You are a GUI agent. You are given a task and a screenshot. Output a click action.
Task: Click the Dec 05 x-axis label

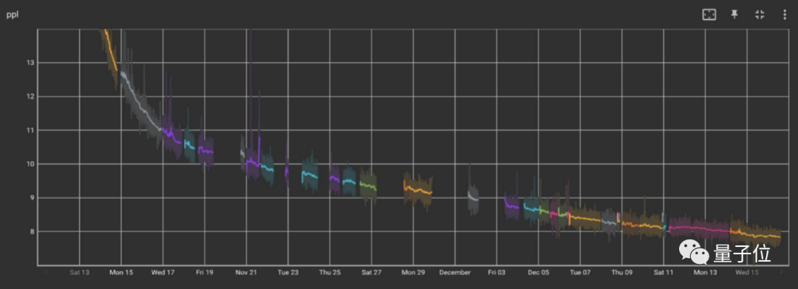click(x=539, y=273)
